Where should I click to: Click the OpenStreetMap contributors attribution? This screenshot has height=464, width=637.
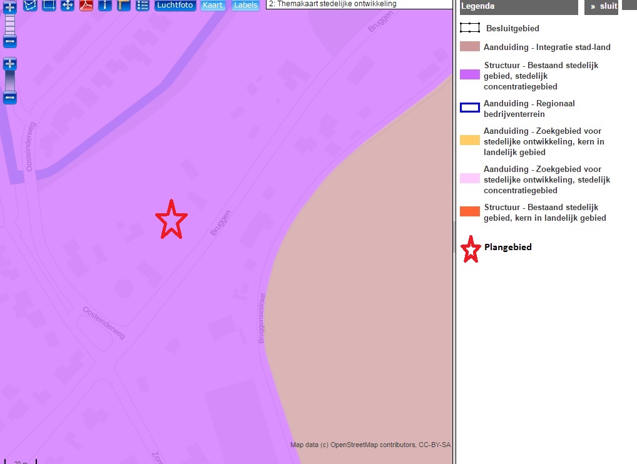click(370, 445)
